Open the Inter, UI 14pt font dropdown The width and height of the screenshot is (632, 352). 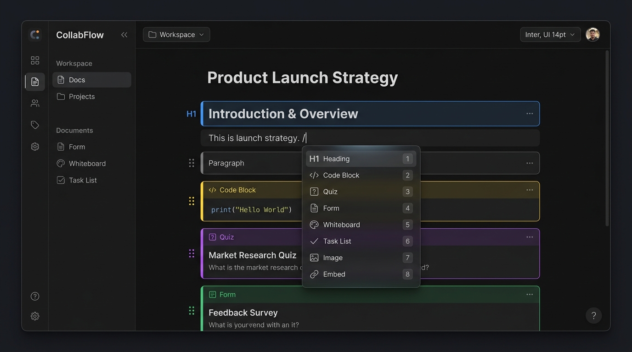pyautogui.click(x=550, y=35)
